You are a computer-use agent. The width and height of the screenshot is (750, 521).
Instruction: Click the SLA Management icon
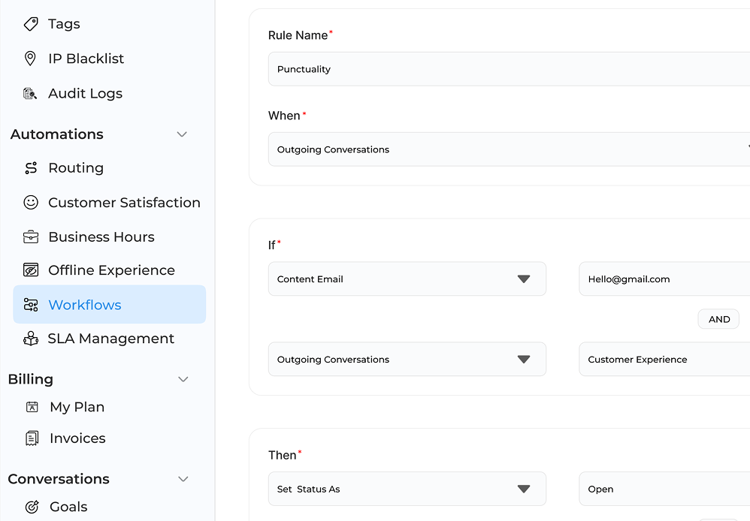pos(31,339)
